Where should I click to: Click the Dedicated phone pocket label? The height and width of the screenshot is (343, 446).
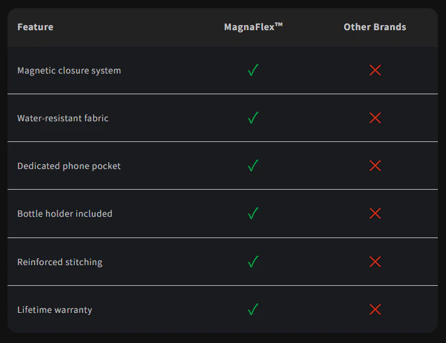click(x=69, y=166)
